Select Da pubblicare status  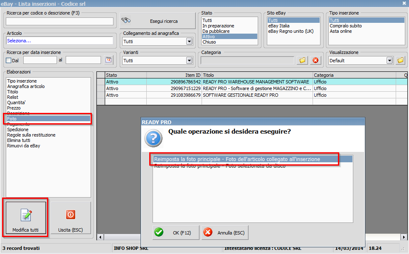click(x=229, y=31)
